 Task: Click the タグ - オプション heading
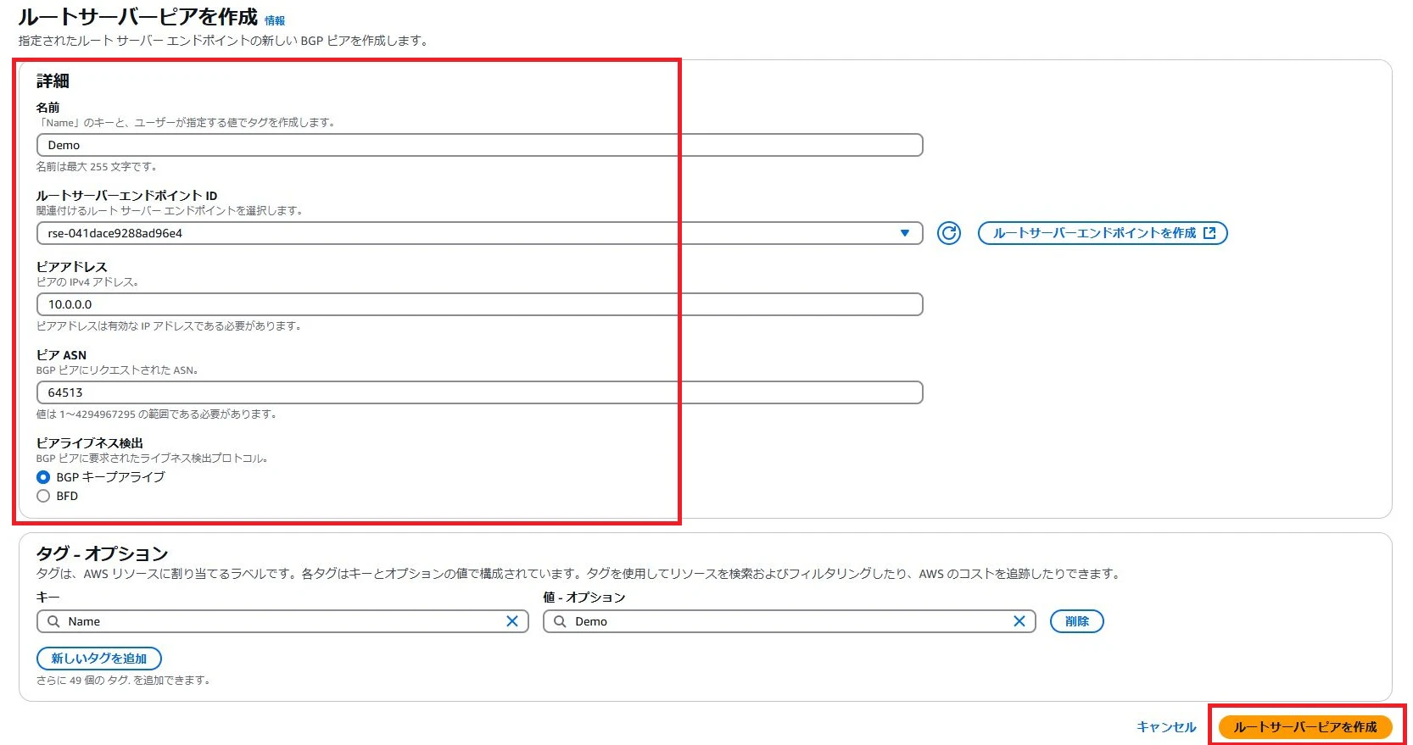(103, 553)
